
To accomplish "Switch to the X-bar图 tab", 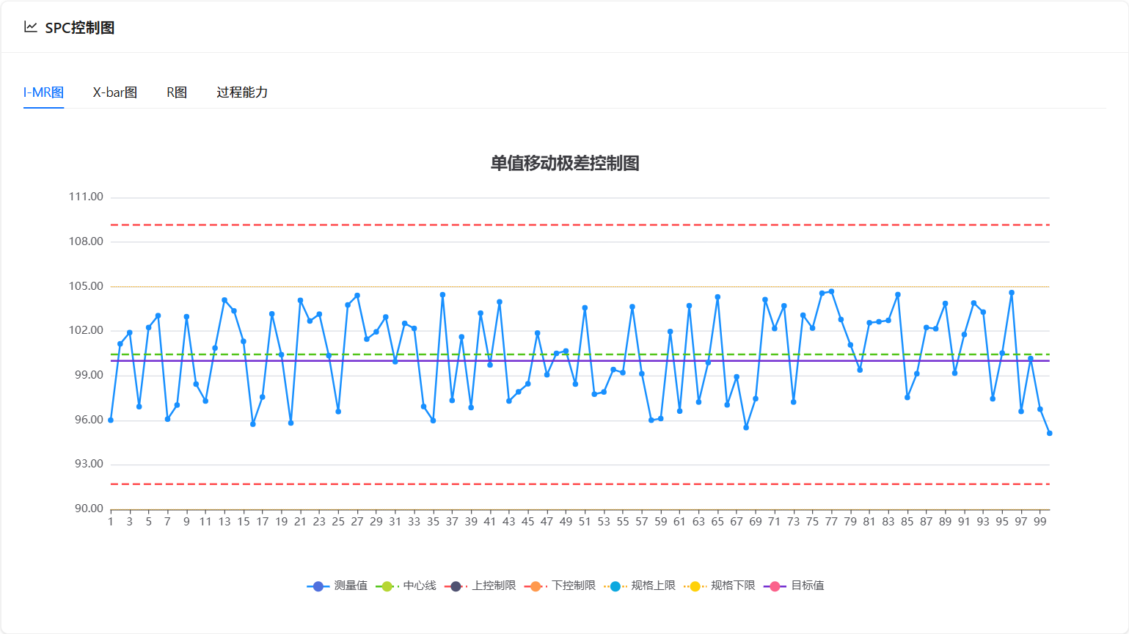I will [115, 92].
